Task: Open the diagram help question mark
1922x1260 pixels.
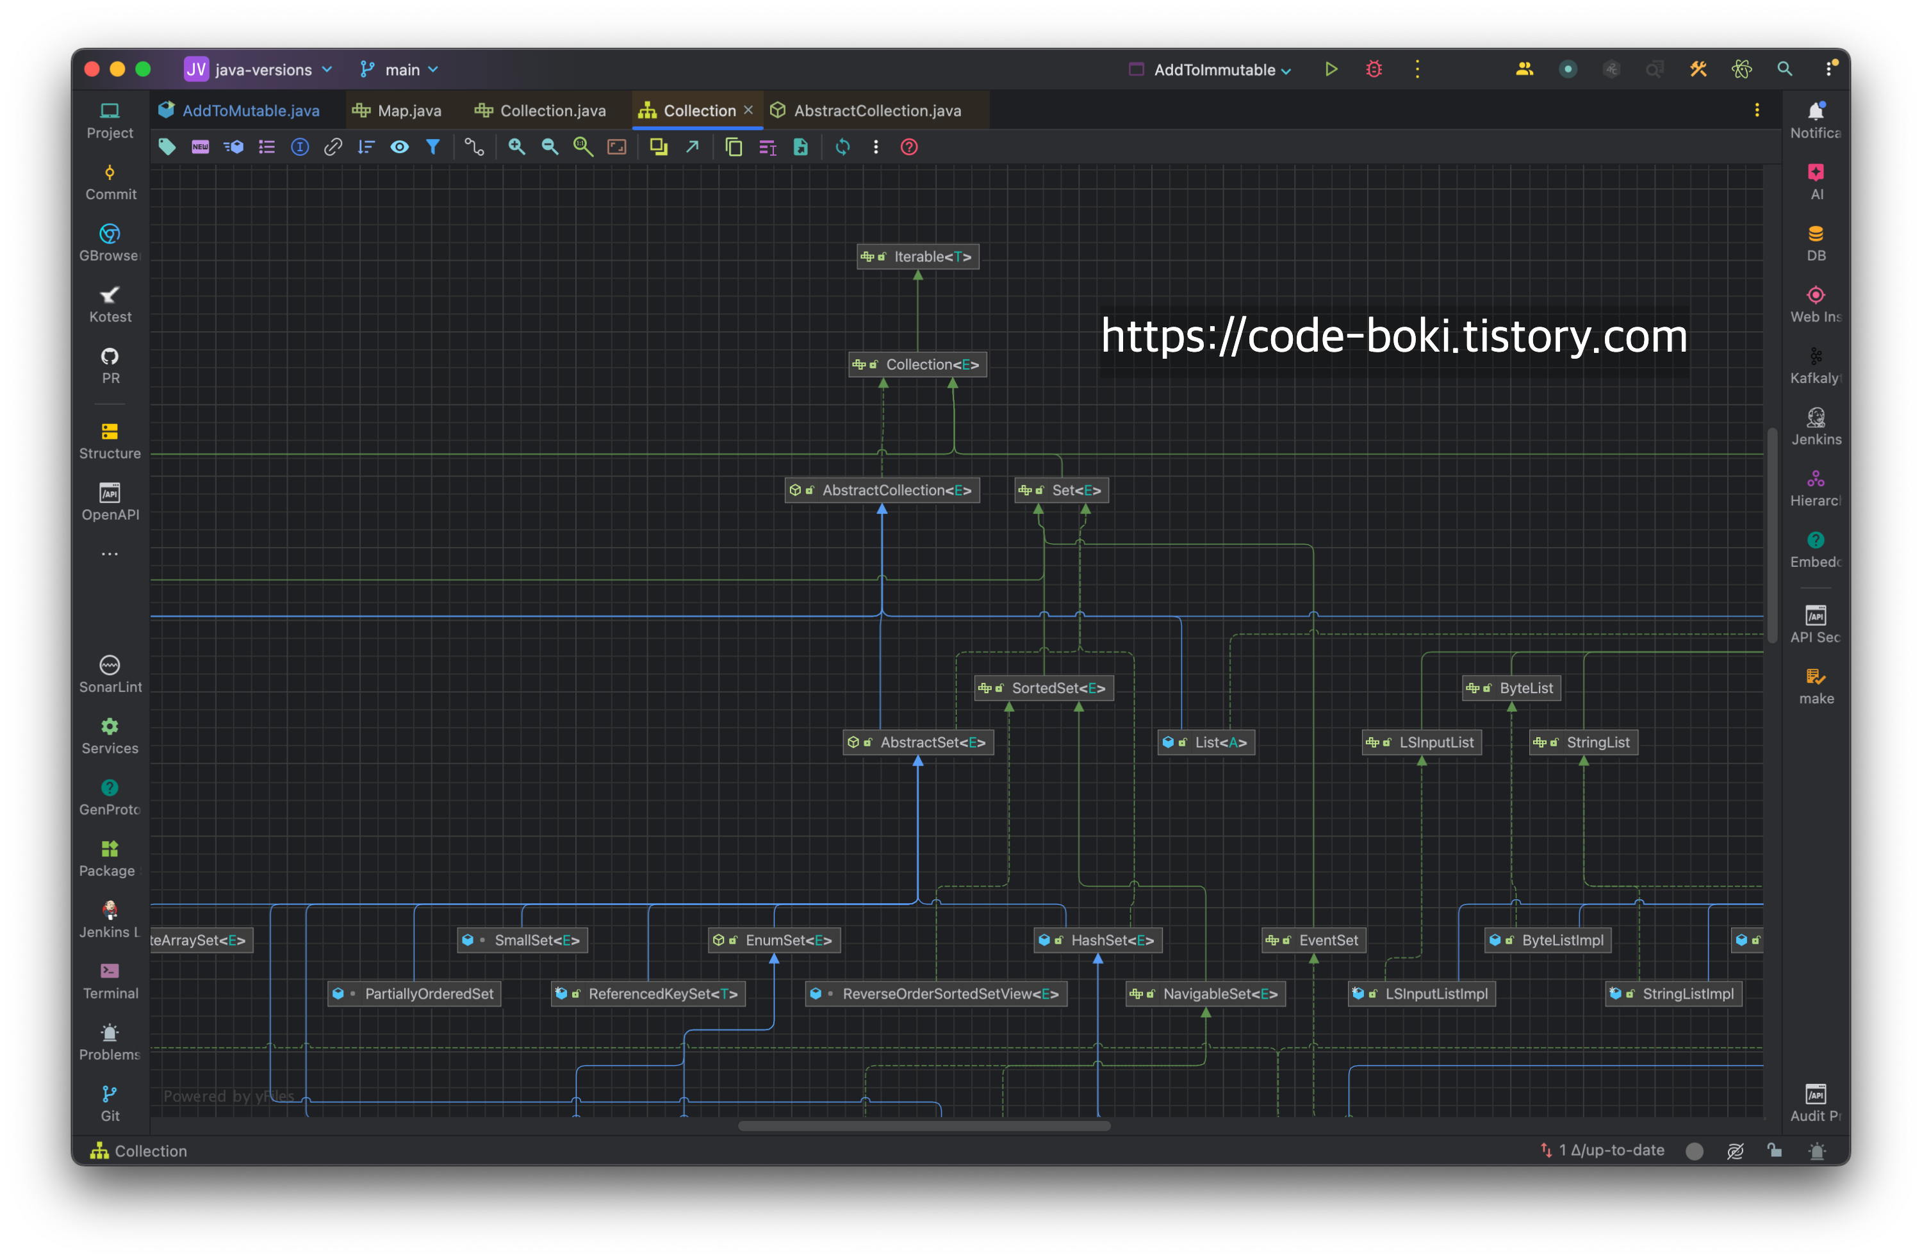Action: pos(908,147)
